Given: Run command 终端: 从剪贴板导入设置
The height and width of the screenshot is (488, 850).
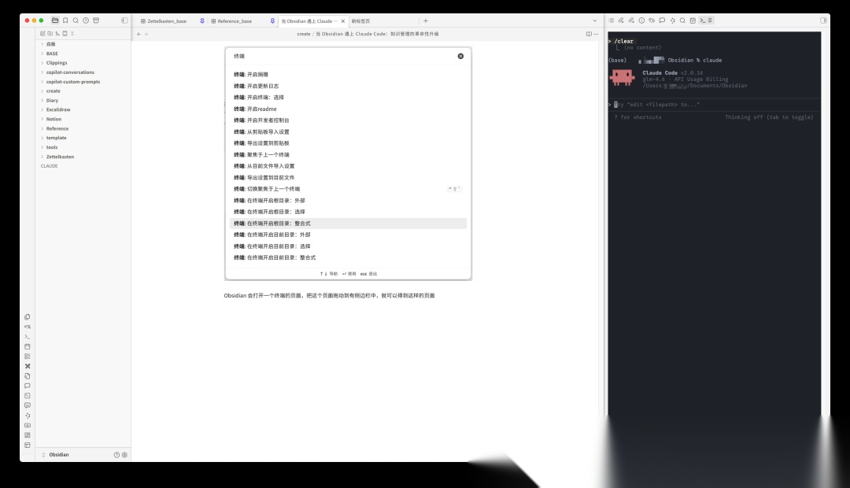Looking at the screenshot, I should (348, 131).
